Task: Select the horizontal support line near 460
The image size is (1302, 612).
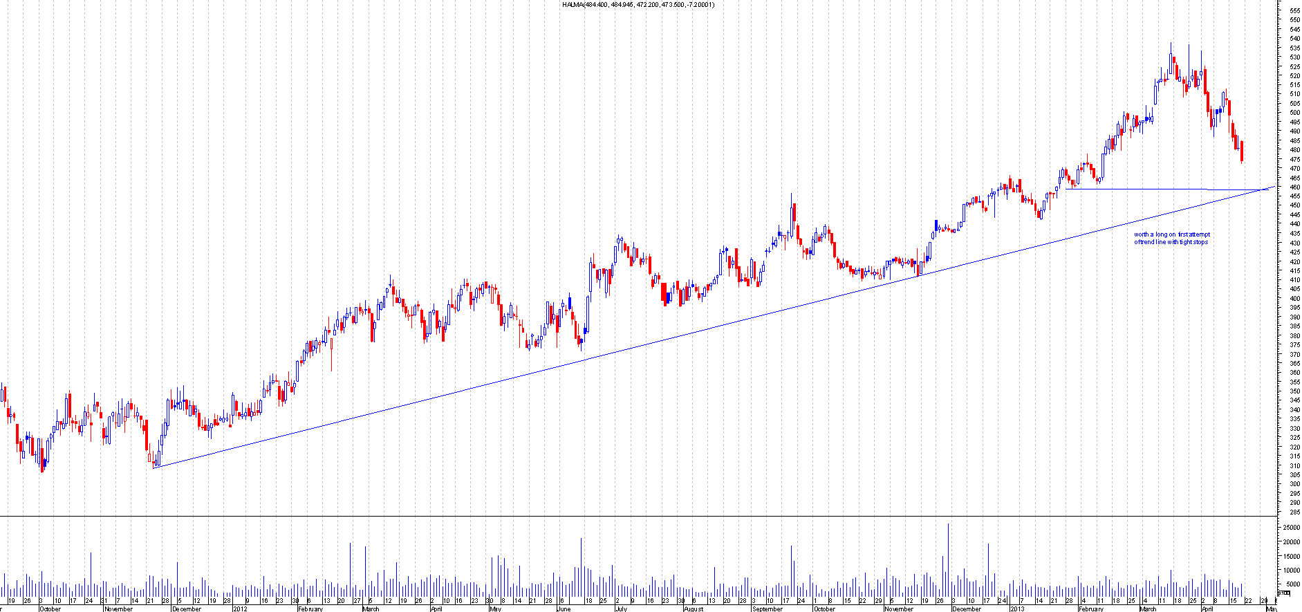Action: [x=1141, y=189]
